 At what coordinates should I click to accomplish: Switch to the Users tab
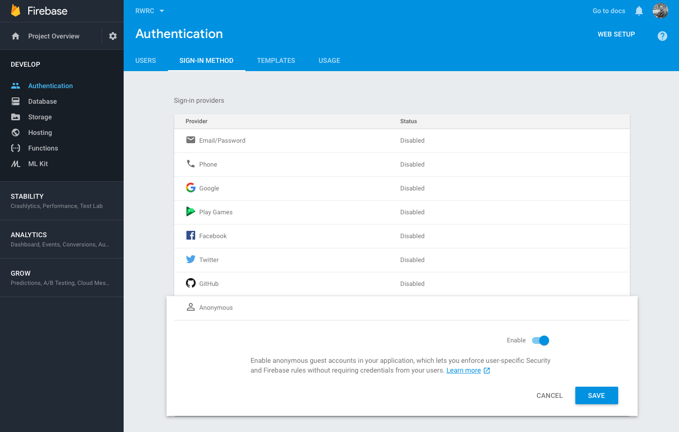coord(146,60)
